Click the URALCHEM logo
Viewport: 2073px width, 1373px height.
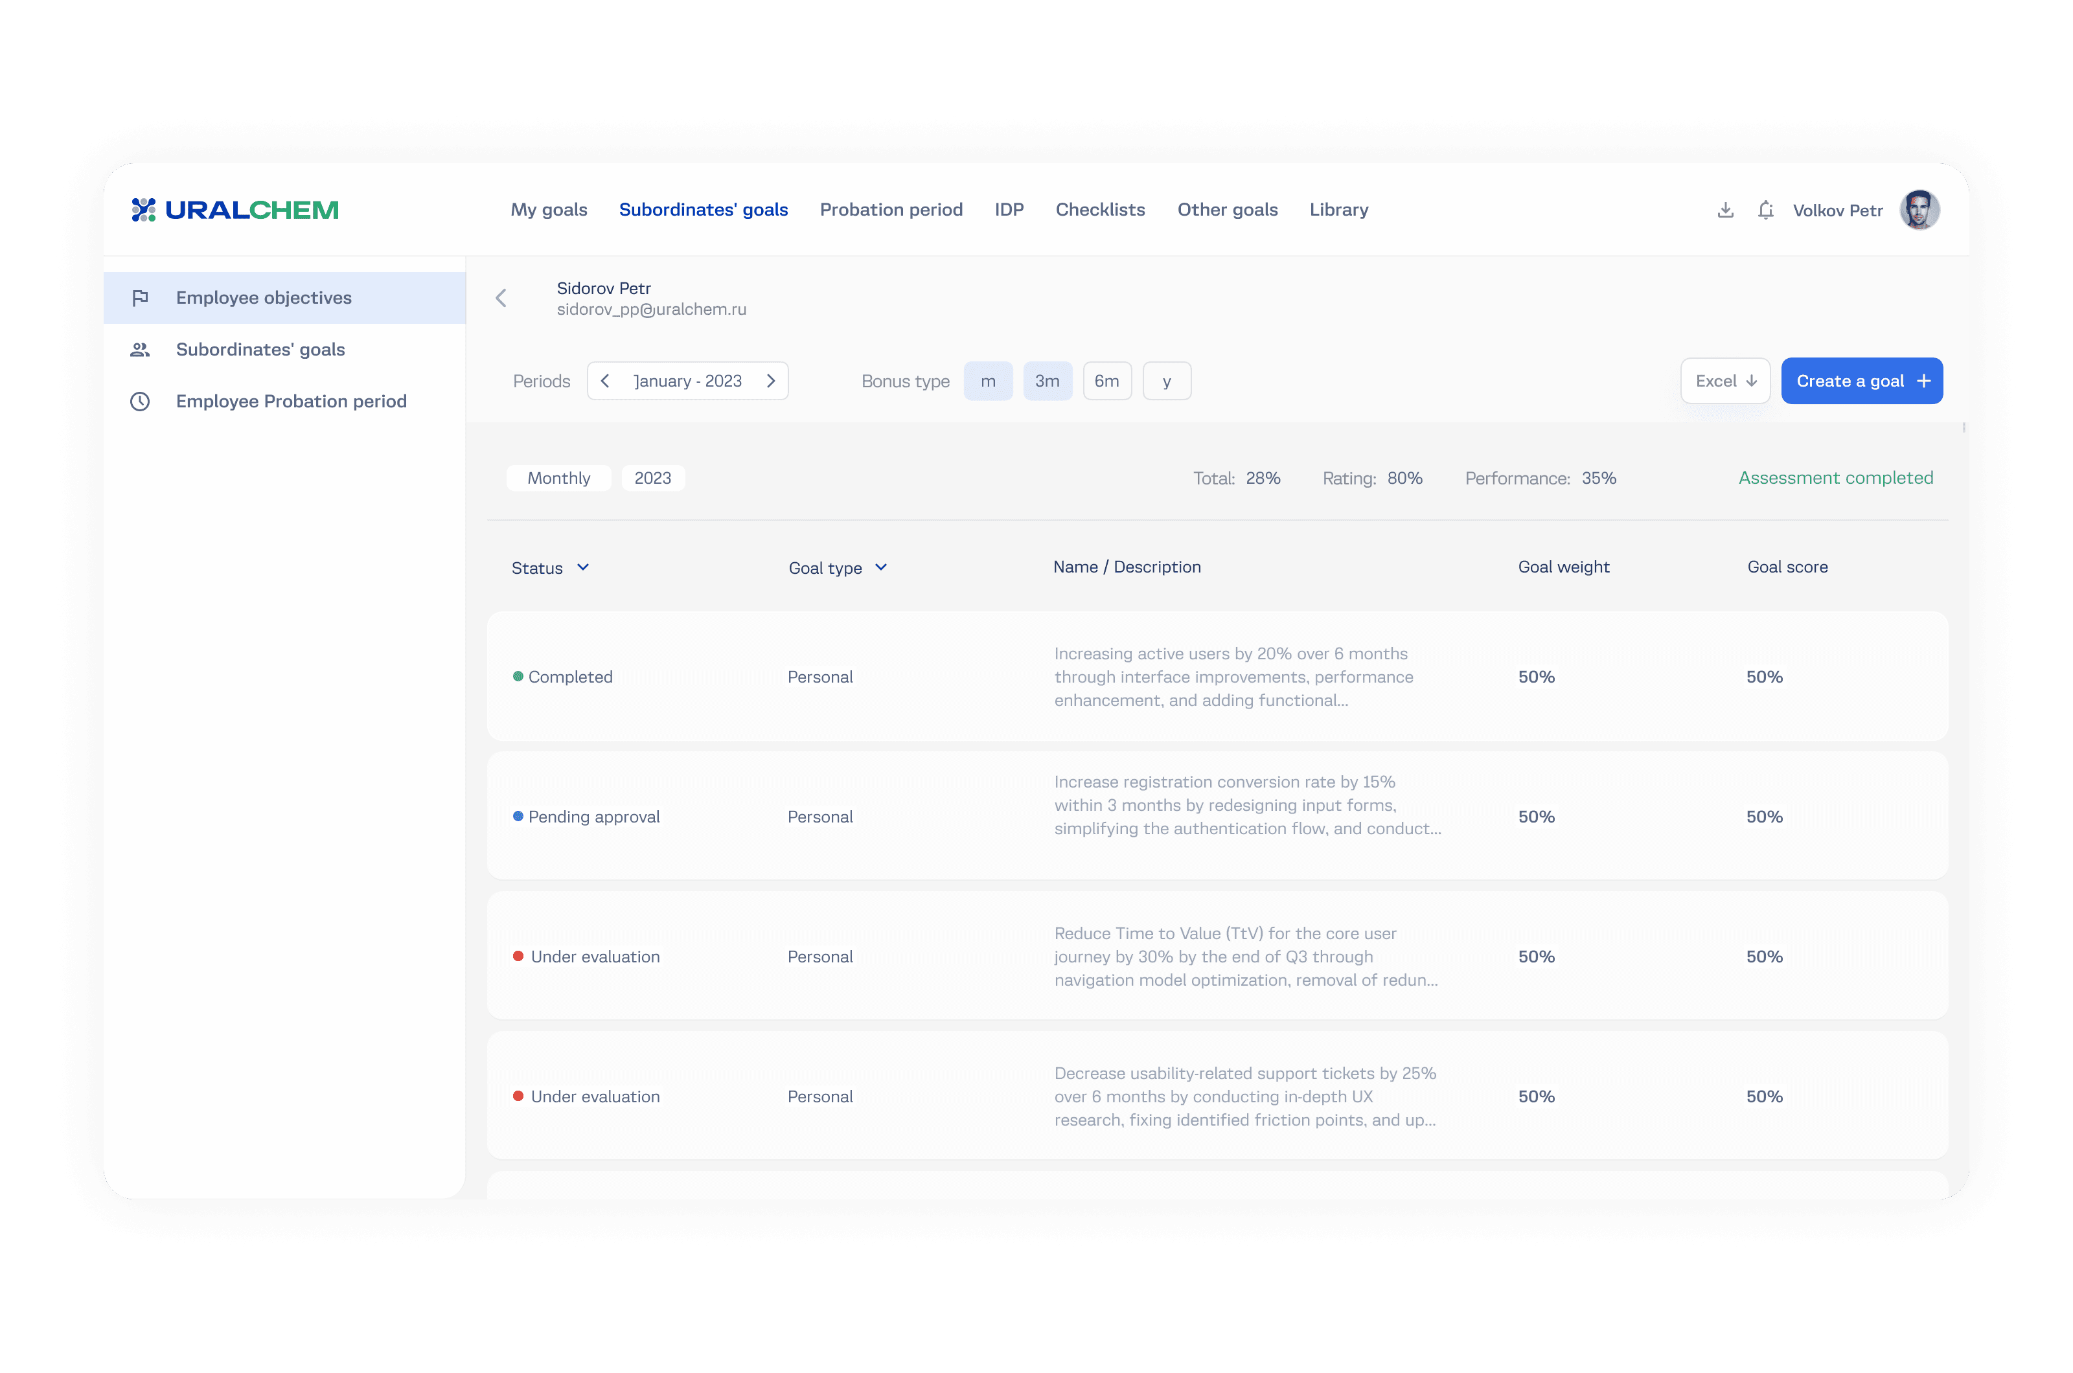tap(235, 210)
